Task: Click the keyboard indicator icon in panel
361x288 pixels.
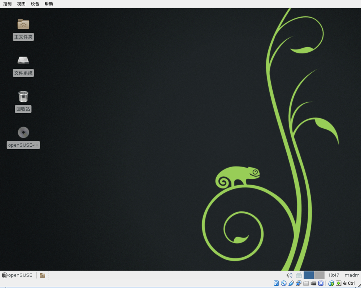Action: [299, 275]
